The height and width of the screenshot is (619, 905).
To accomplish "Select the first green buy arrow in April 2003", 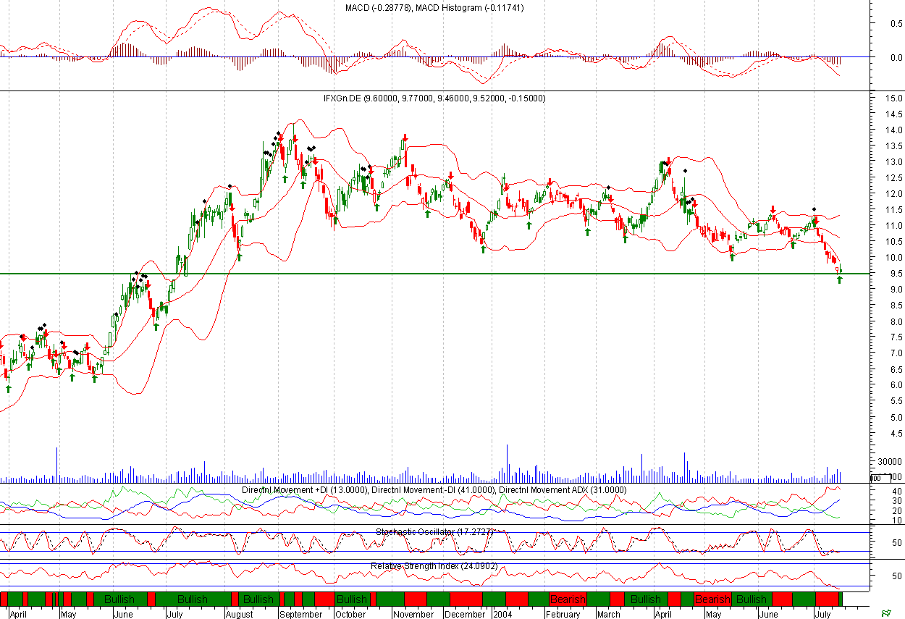I will (x=8, y=389).
